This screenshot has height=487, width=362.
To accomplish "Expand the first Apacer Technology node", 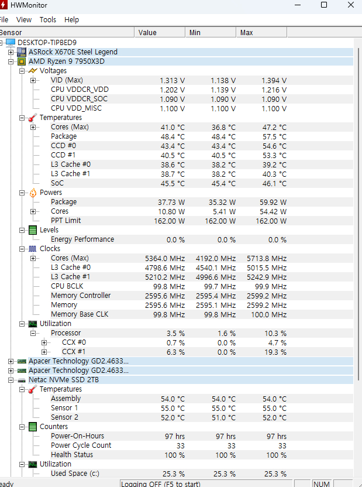I will [11, 361].
